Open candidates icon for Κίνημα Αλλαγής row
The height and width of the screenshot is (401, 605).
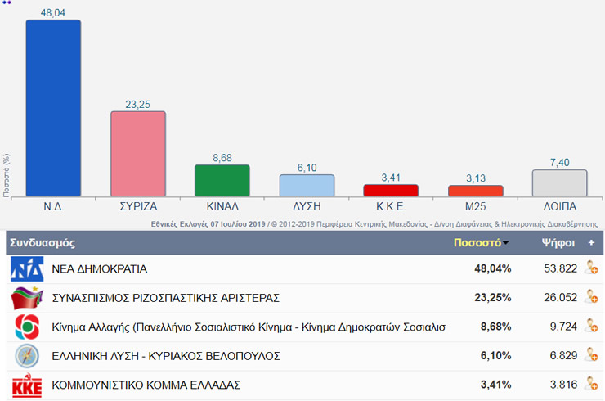(x=590, y=327)
